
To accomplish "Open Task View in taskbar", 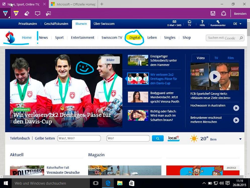I will [x=96, y=183].
